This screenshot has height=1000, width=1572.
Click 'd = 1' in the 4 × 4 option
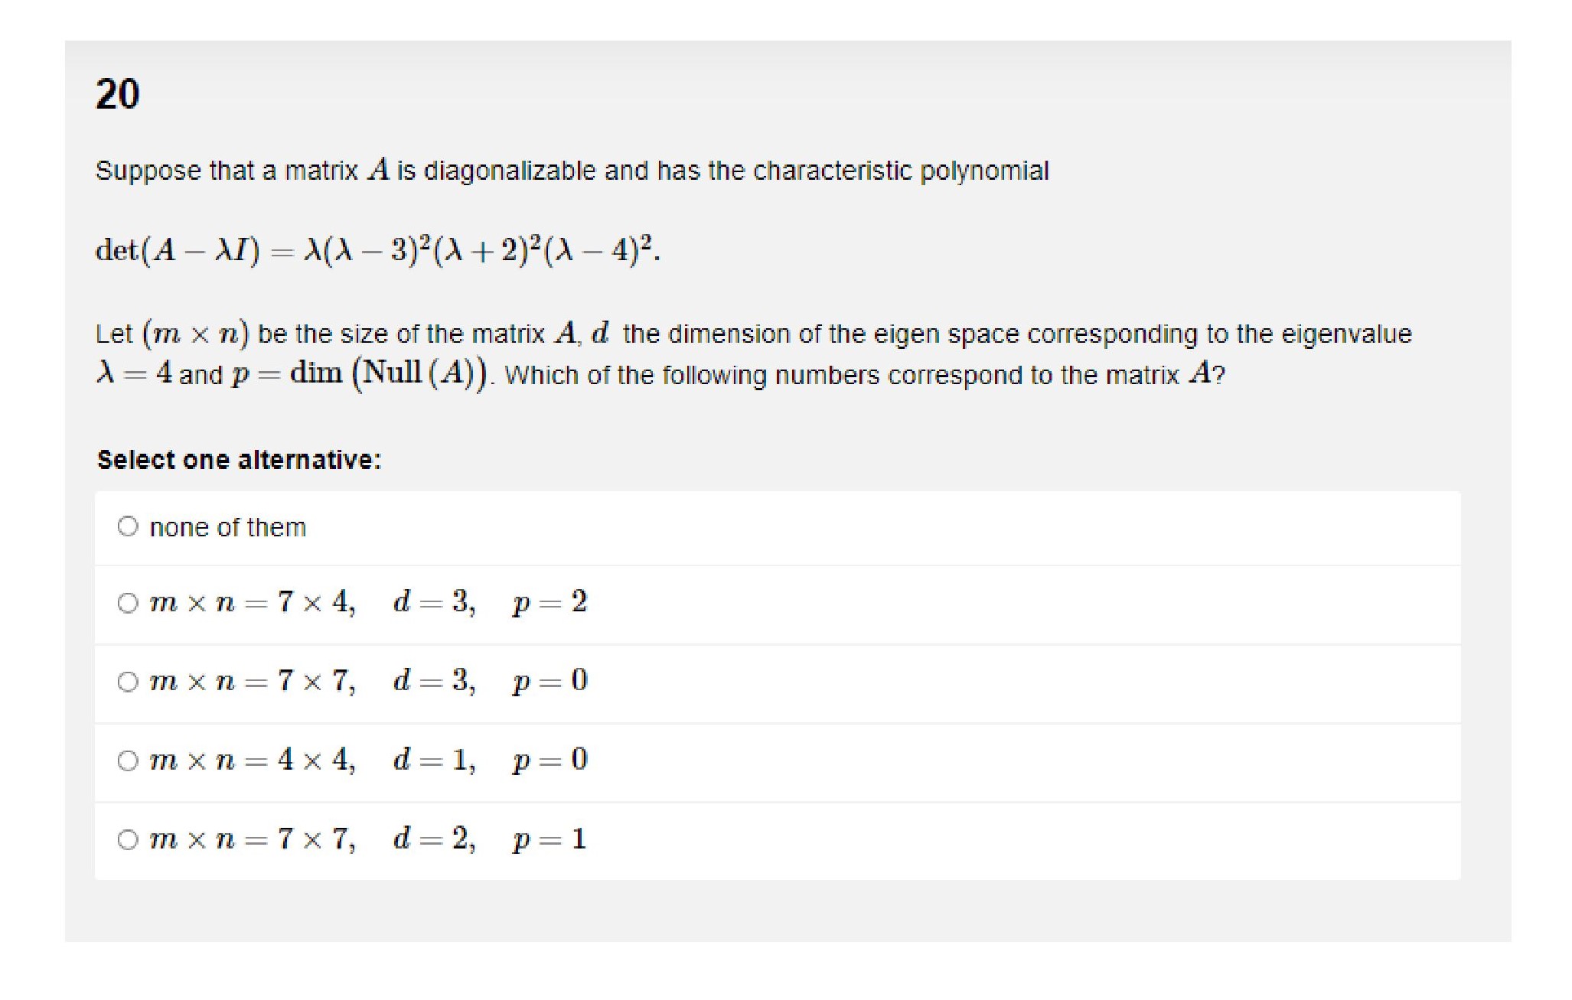coord(433,760)
